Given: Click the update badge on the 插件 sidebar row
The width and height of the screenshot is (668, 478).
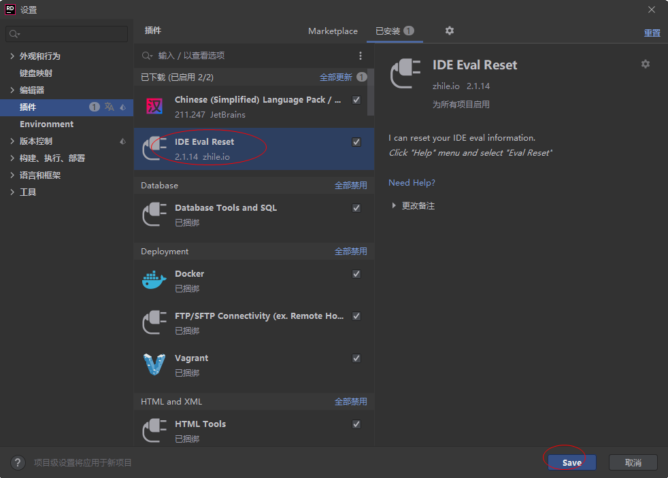Looking at the screenshot, I should click(94, 107).
